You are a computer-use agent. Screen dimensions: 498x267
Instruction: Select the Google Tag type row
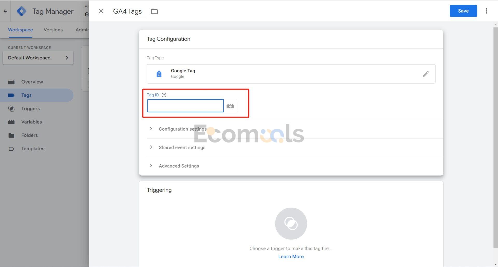(291, 74)
